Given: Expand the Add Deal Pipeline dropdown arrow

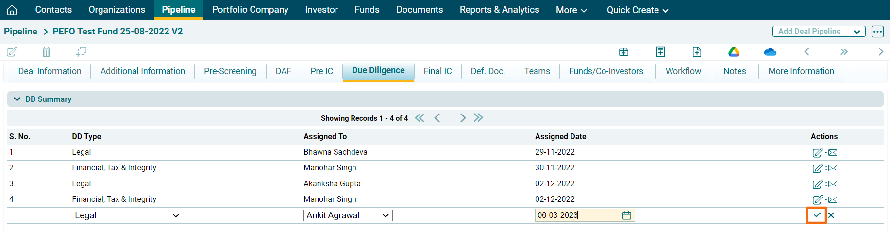Looking at the screenshot, I should pyautogui.click(x=856, y=32).
